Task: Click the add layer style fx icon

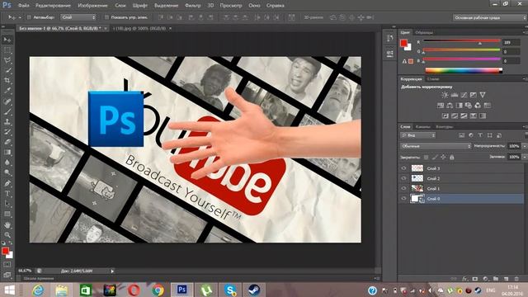Action: point(464,279)
